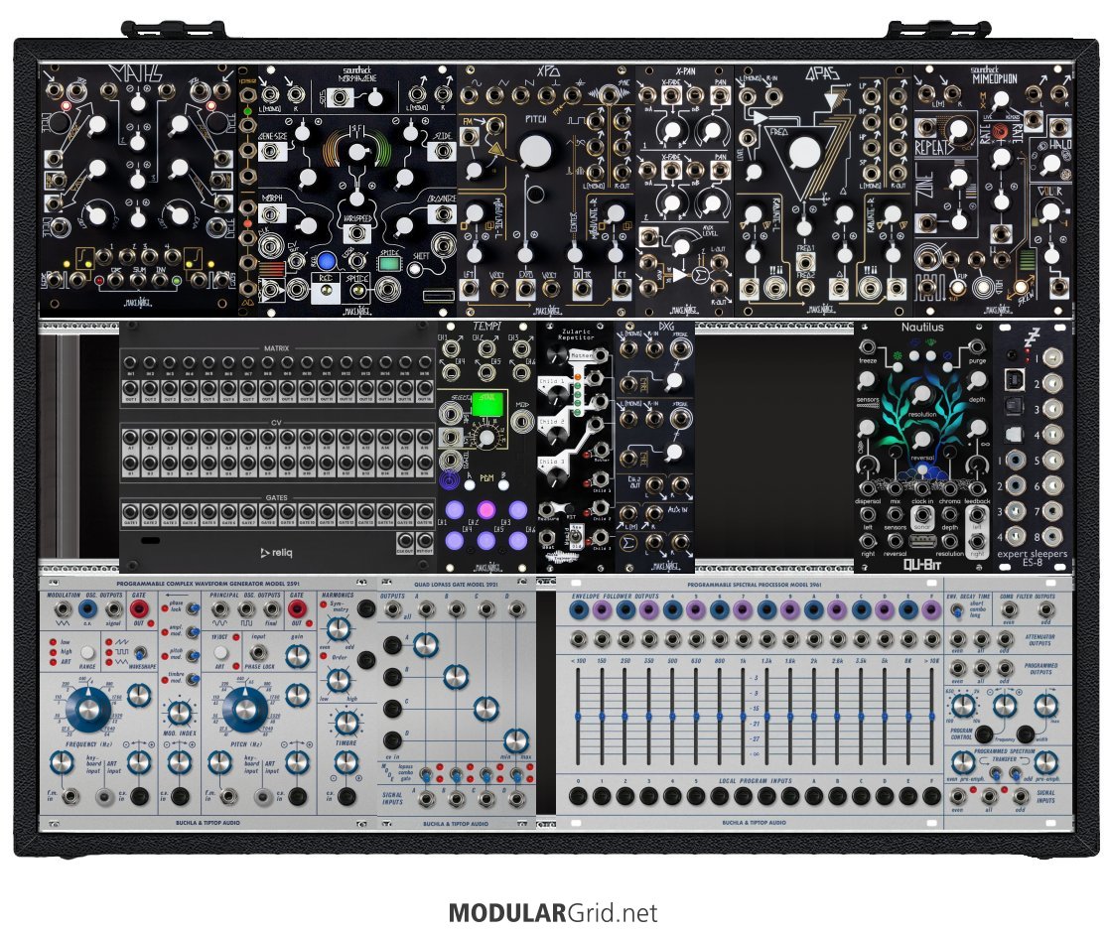Click the Timbre knob in the Harmonics section
The image size is (1107, 934).
pyautogui.click(x=346, y=761)
